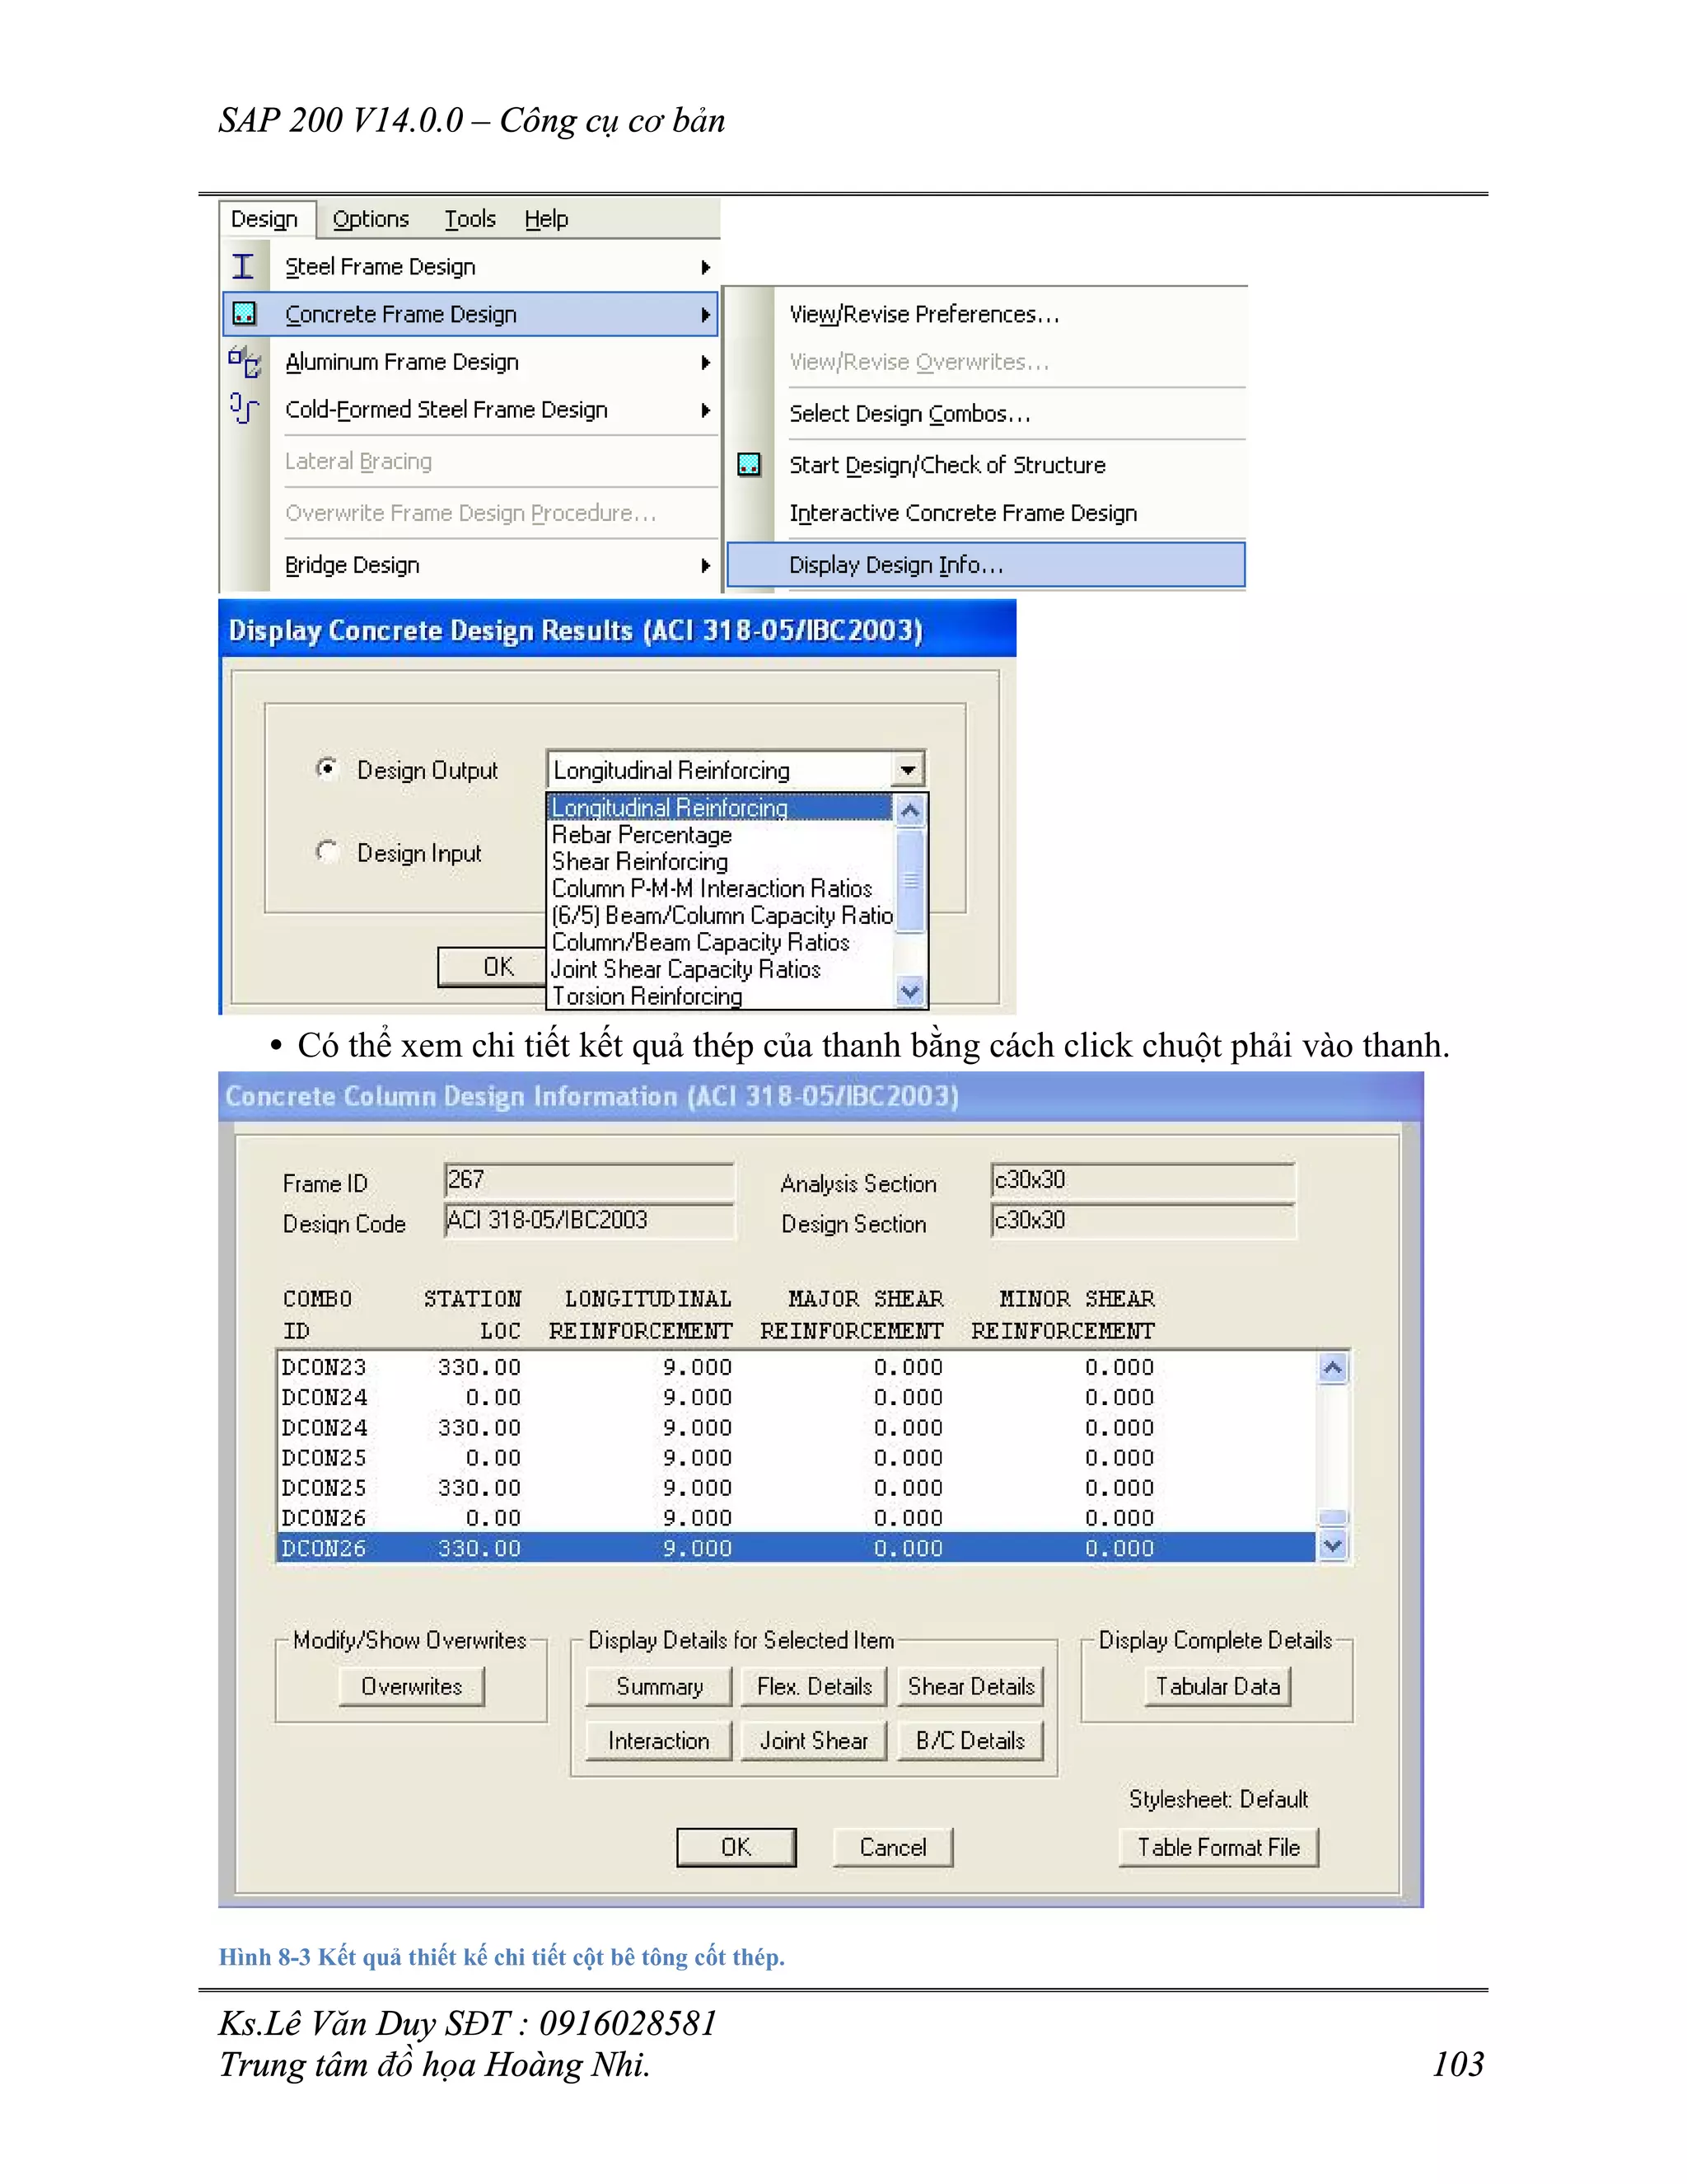Click up arrow of combo table scrollbar
This screenshot has width=1687, height=2184.
click(x=1334, y=1369)
